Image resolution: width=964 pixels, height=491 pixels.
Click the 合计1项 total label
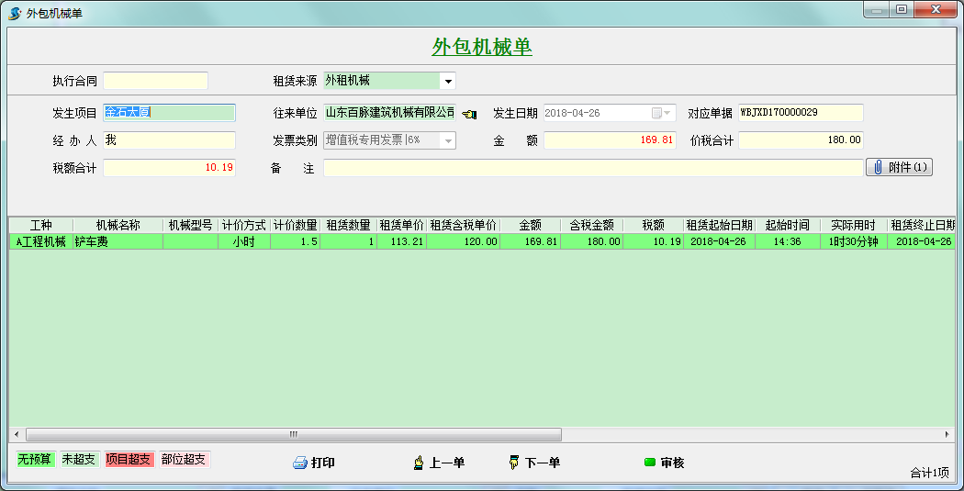click(929, 473)
